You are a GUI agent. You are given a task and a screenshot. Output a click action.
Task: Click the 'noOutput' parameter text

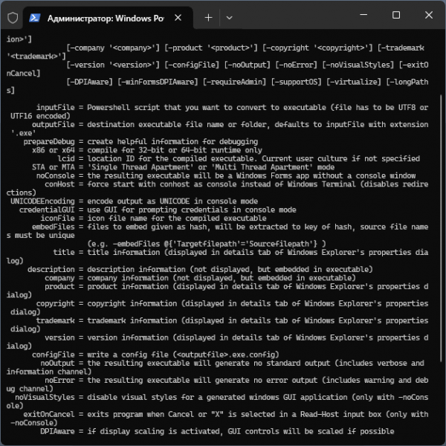click(57, 363)
